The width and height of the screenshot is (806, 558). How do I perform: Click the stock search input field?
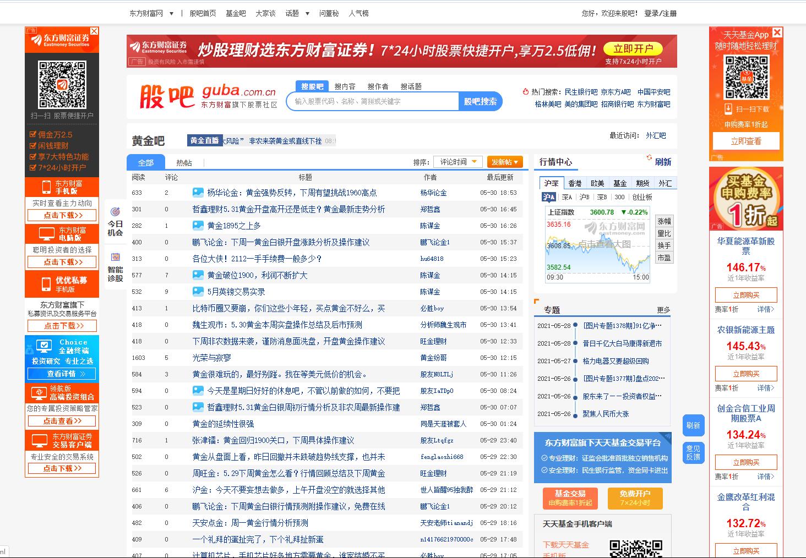click(x=373, y=101)
